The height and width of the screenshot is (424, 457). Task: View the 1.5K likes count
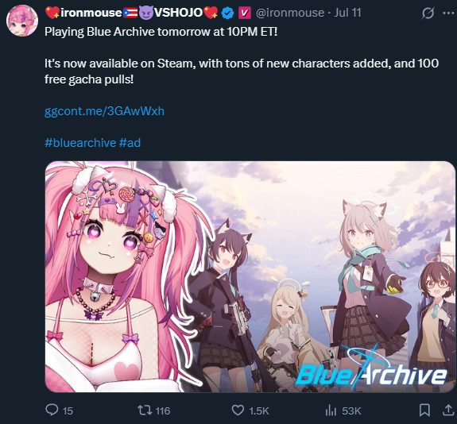pyautogui.click(x=259, y=411)
